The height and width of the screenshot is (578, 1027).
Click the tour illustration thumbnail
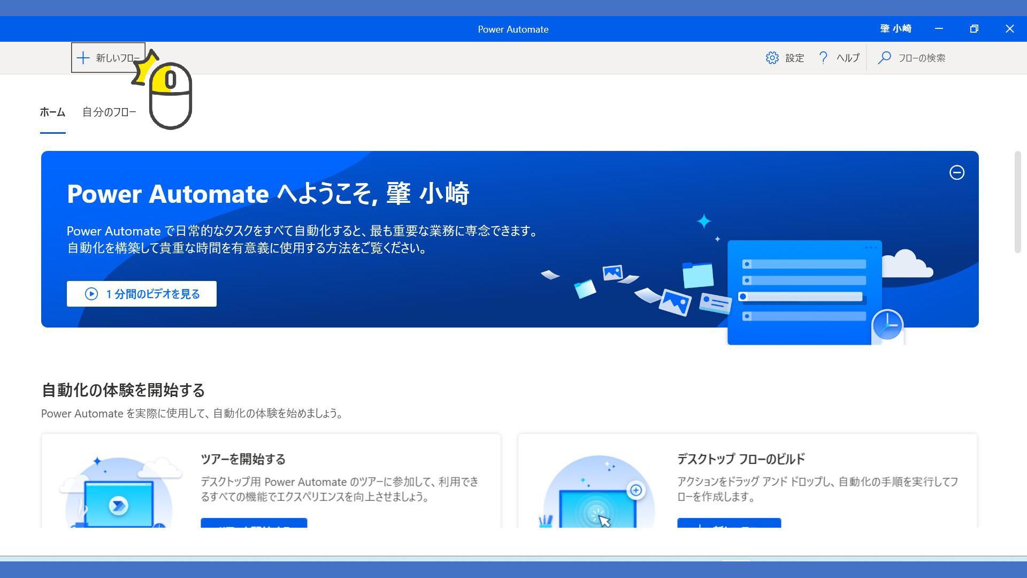[x=119, y=495]
